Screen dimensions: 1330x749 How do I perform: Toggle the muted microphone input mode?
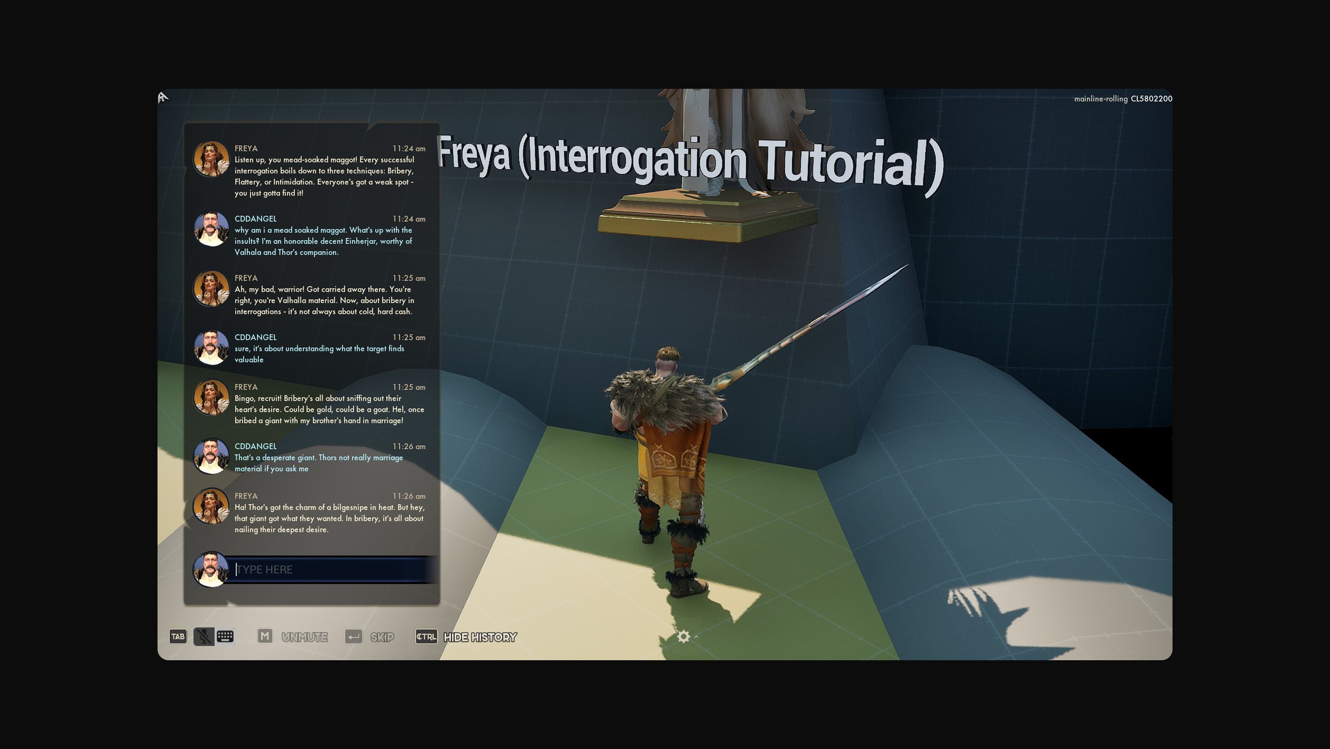204,636
